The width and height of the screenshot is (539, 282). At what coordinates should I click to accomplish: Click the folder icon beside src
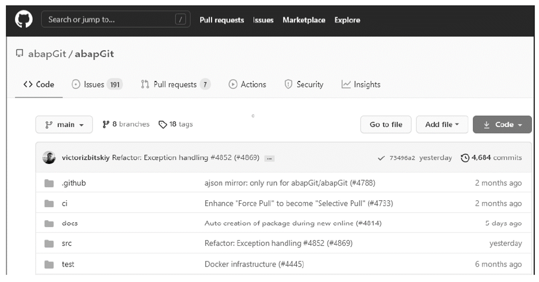tap(49, 243)
